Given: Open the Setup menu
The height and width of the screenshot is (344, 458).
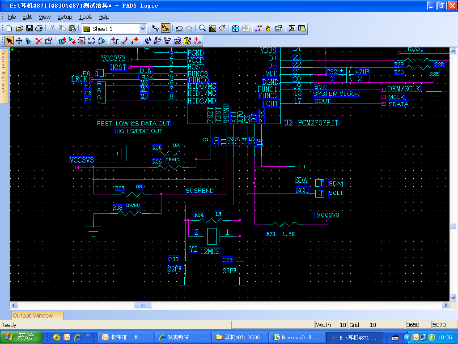Looking at the screenshot, I should click(x=64, y=17).
